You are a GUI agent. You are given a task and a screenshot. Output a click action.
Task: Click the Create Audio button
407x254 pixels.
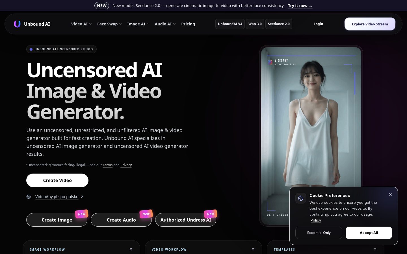[x=121, y=220]
